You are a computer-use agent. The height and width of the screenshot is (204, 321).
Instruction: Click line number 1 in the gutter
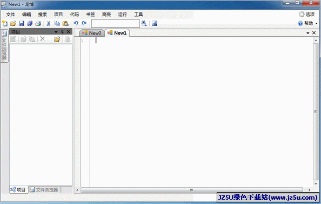[x=82, y=41]
